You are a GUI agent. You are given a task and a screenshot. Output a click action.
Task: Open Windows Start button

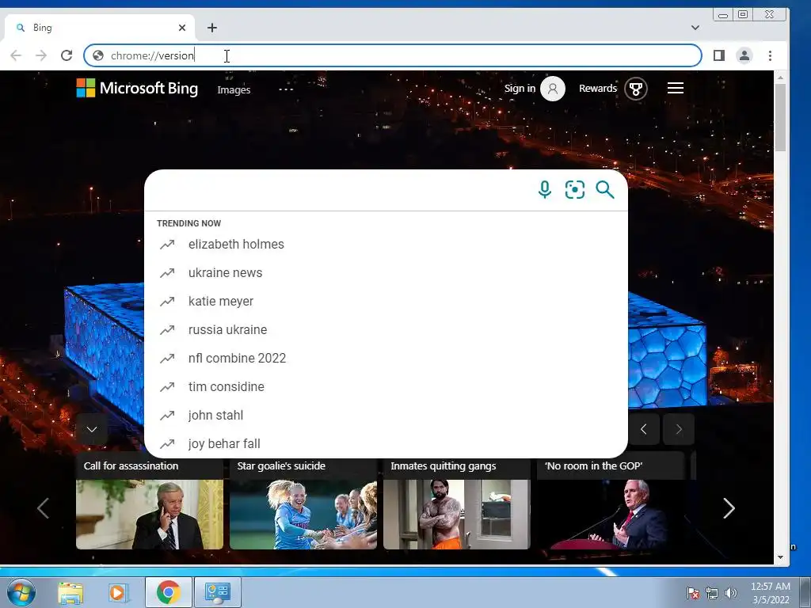coord(21,592)
